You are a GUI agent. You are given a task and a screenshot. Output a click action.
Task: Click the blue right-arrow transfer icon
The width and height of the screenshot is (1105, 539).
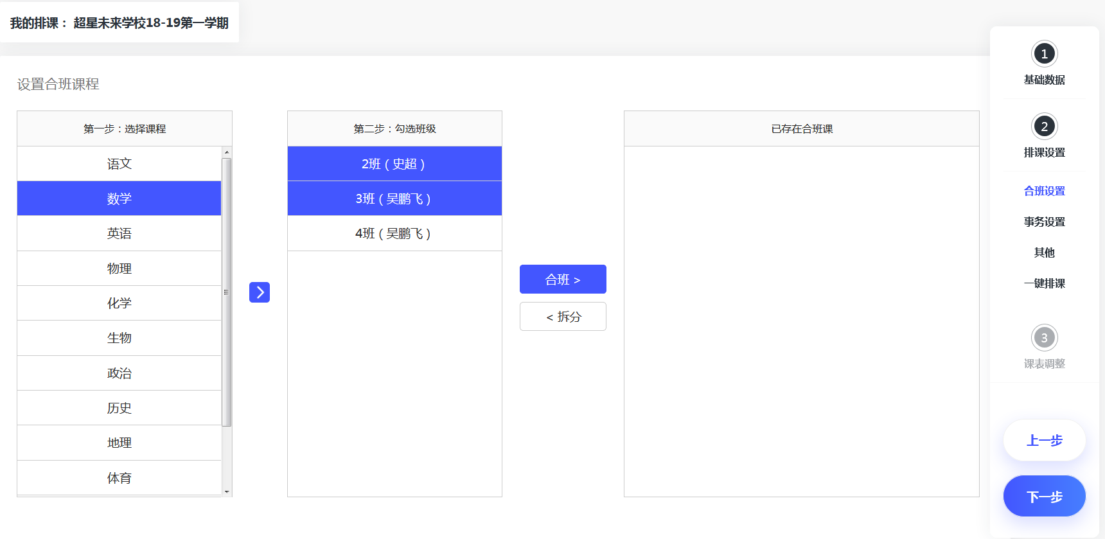pyautogui.click(x=260, y=292)
